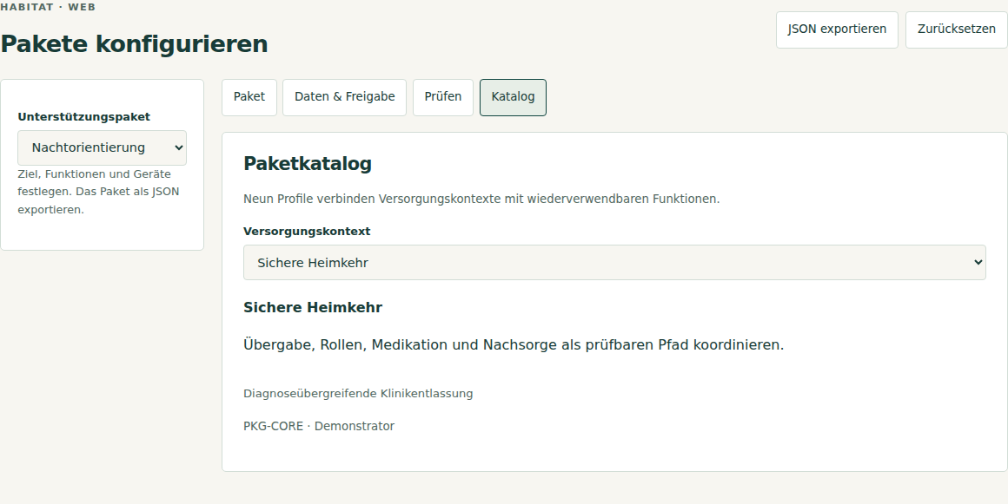Select the Katalog tab
The image size is (1008, 504).
coord(513,97)
